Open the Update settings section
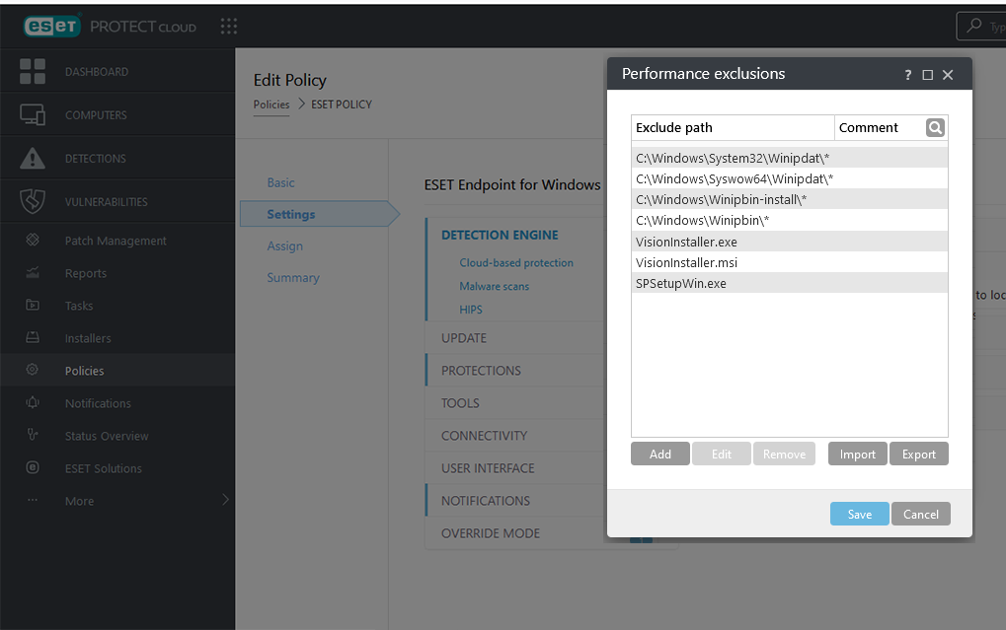This screenshot has height=630, width=1006. point(464,338)
